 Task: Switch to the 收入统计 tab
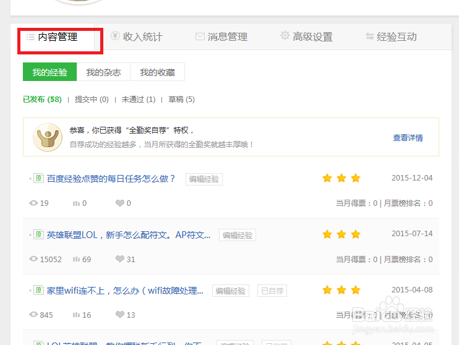click(137, 37)
